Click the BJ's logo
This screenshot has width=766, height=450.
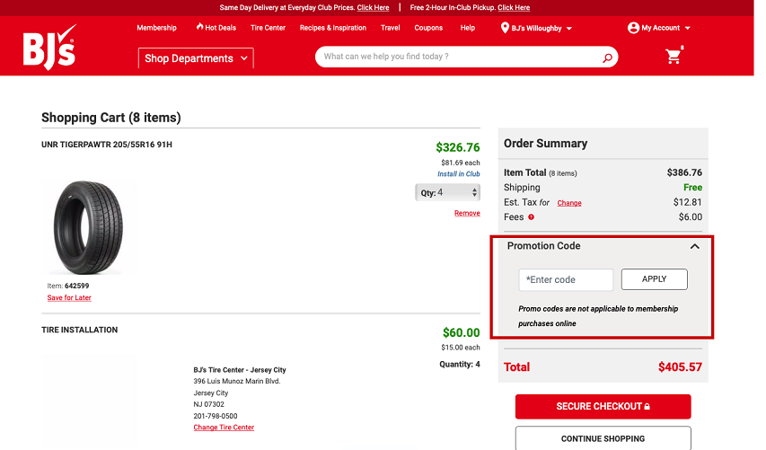49,48
